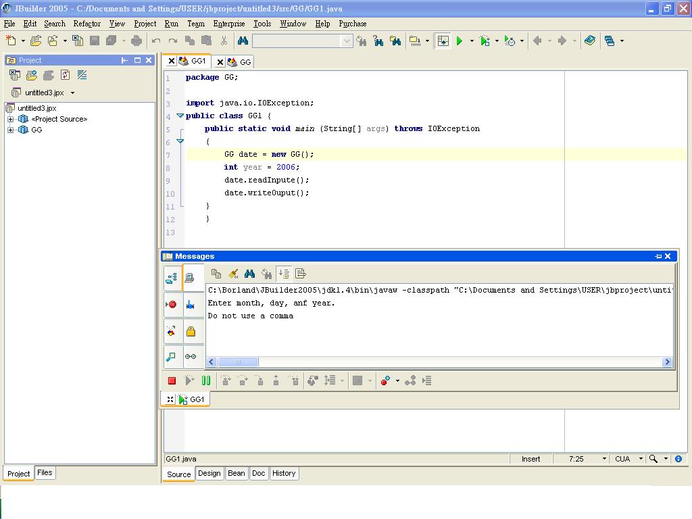Open the Purchase menu
692x519 pixels.
[x=352, y=24]
